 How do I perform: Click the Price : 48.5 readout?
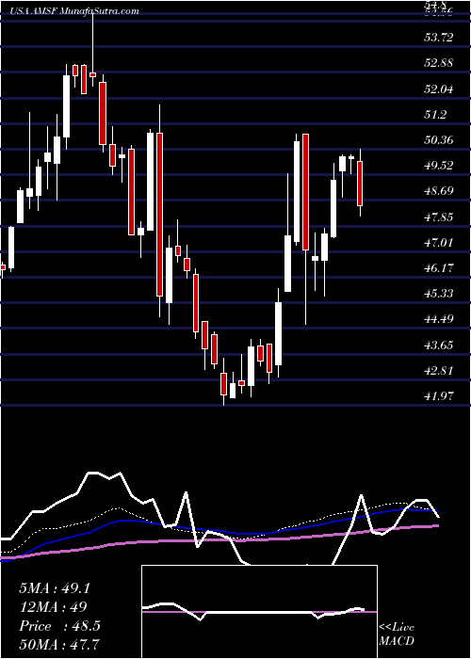coord(59,626)
